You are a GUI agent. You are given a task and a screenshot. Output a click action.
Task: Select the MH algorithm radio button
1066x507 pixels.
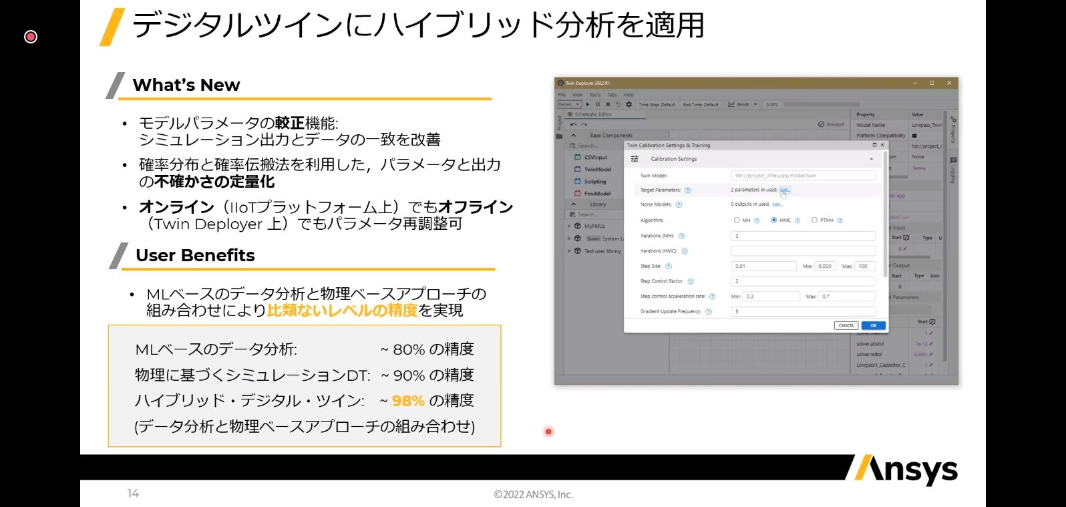pos(737,220)
